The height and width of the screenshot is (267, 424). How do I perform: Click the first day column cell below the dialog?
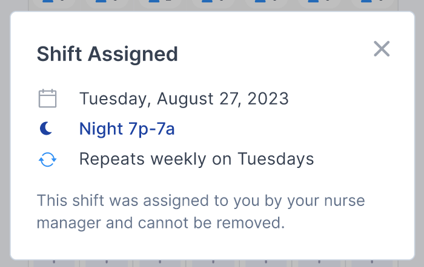pos(54,263)
